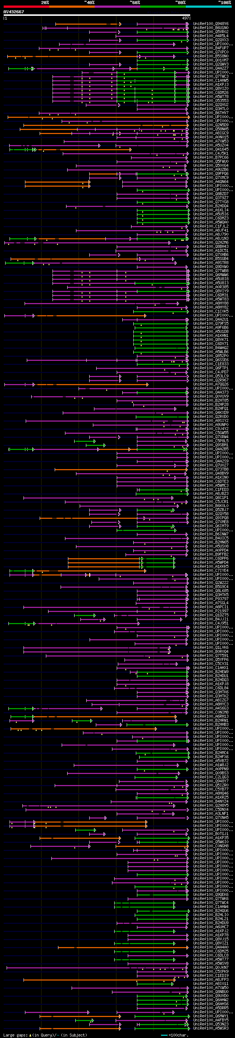
Task: Open hit UniRef100_B4FUP7
Action: click(211, 48)
